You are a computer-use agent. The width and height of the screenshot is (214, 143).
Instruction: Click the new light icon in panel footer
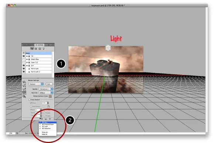point(46,119)
